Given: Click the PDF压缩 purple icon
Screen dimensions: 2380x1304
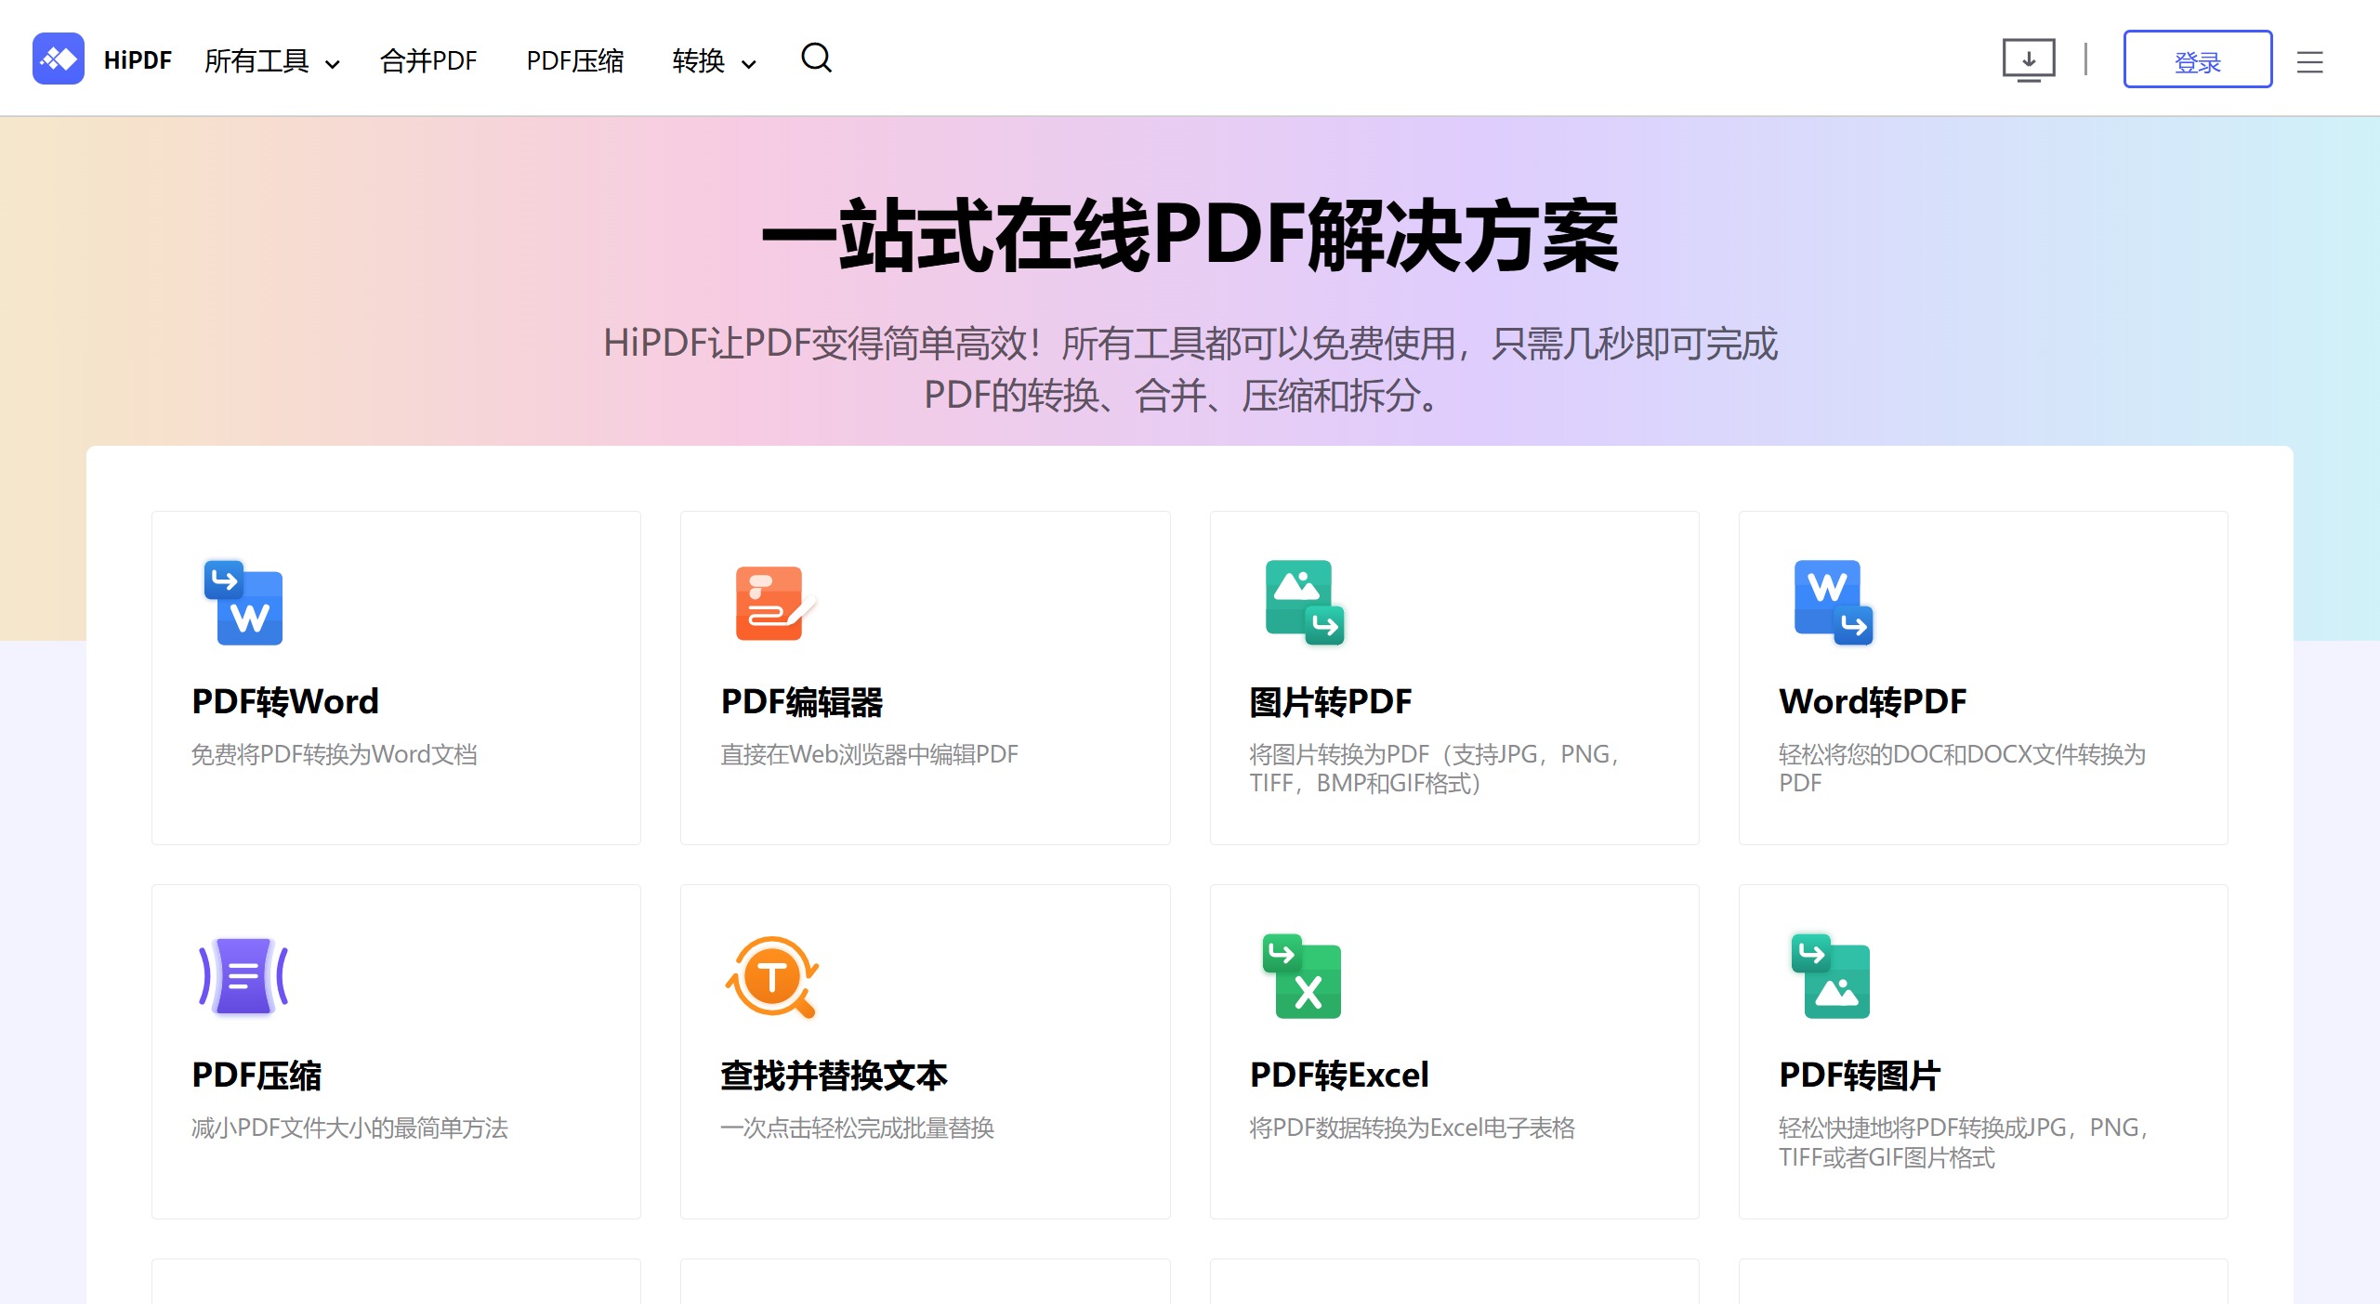Looking at the screenshot, I should (x=243, y=976).
